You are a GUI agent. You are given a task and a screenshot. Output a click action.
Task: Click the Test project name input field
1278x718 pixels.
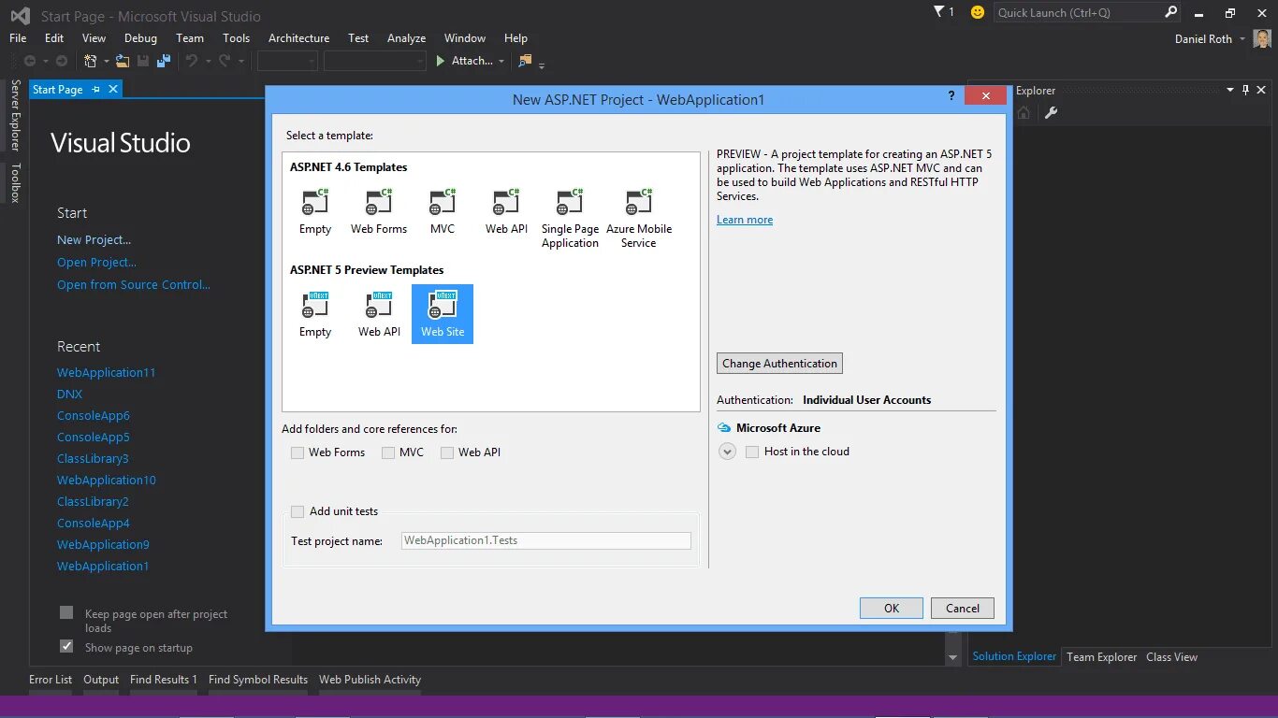546,540
